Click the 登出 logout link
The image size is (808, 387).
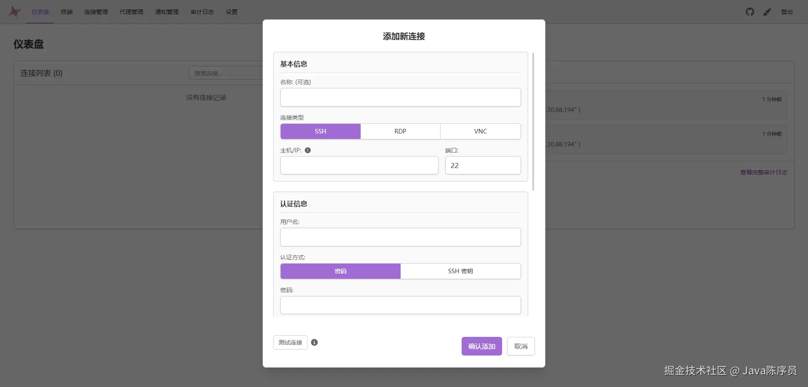(787, 12)
